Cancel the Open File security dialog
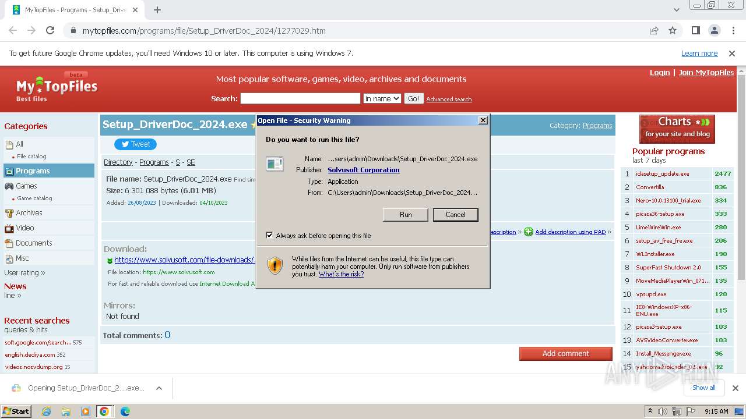This screenshot has height=419, width=746. pyautogui.click(x=456, y=215)
